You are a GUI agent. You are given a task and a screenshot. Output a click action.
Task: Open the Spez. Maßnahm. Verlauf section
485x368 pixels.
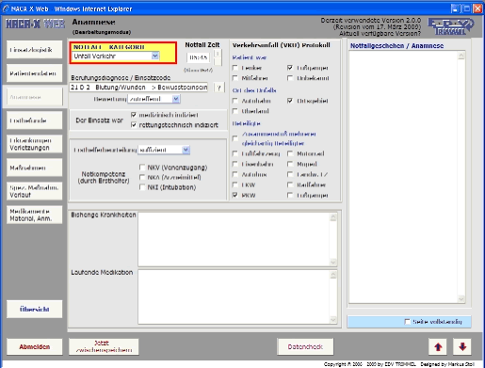pos(35,191)
